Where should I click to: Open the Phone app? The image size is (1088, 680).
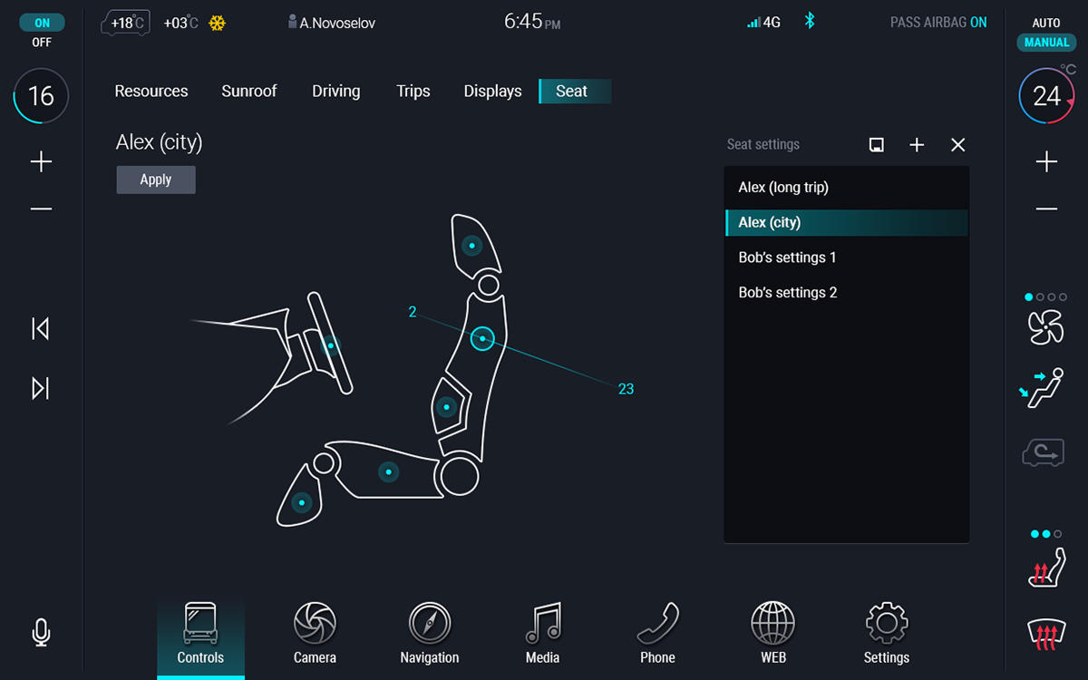[x=657, y=634]
